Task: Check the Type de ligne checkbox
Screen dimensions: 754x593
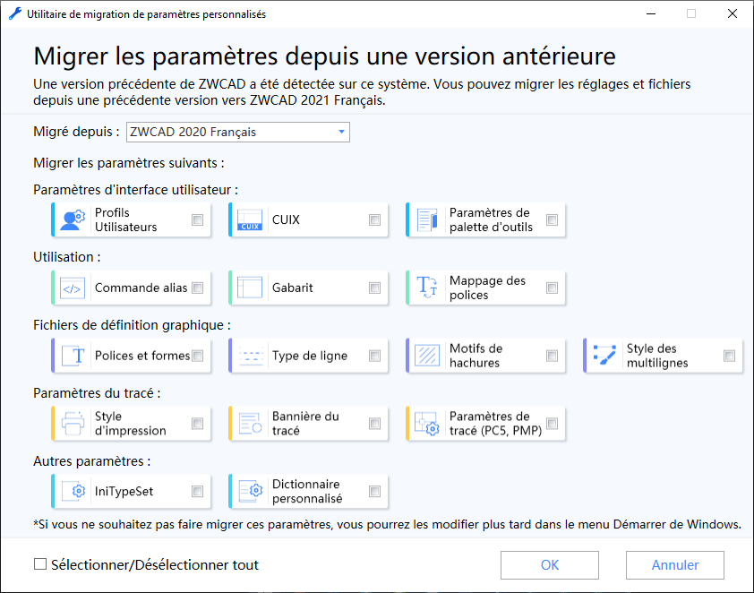Action: tap(374, 356)
